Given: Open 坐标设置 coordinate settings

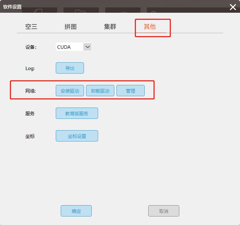Looking at the screenshot, I should 77,136.
